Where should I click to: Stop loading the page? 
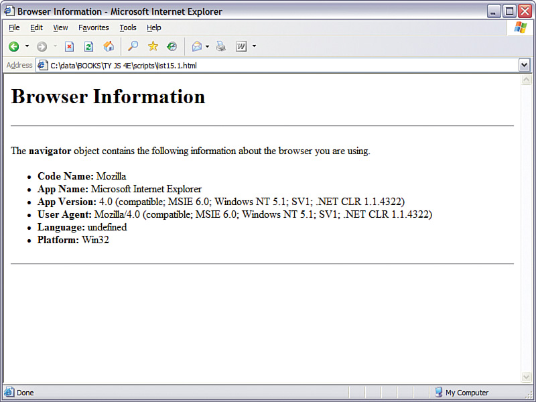click(x=70, y=46)
